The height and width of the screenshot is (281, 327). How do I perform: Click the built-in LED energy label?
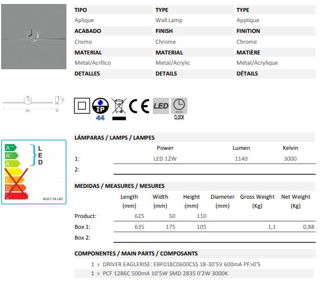pos(34,172)
